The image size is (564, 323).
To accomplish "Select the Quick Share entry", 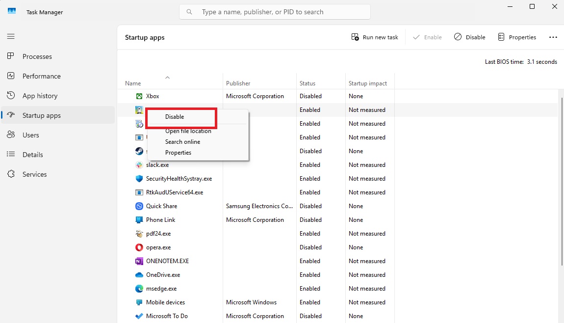I will 161,206.
